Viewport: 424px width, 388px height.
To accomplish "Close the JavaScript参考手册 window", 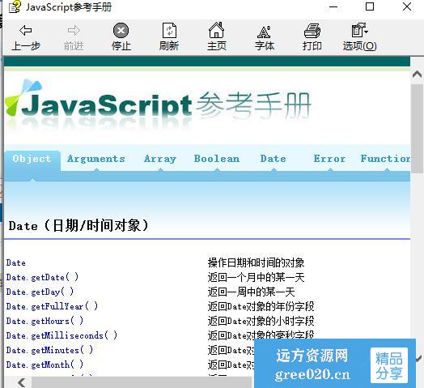I will [407, 6].
